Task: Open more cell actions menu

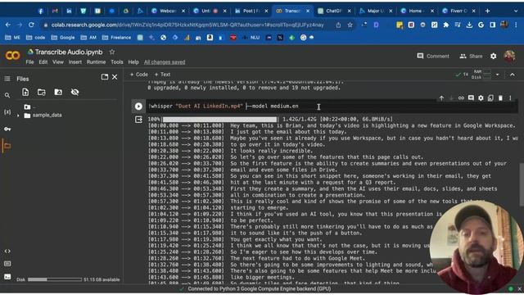Action: click(x=510, y=98)
